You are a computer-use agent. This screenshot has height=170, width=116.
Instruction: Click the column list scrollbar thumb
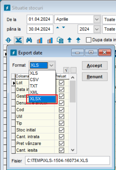[73, 92]
